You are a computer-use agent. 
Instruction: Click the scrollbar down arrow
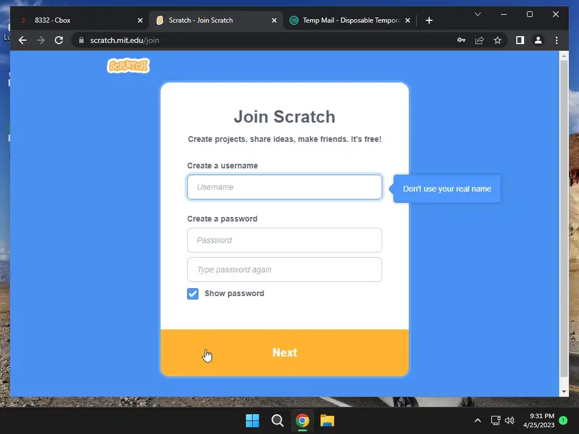click(x=564, y=392)
